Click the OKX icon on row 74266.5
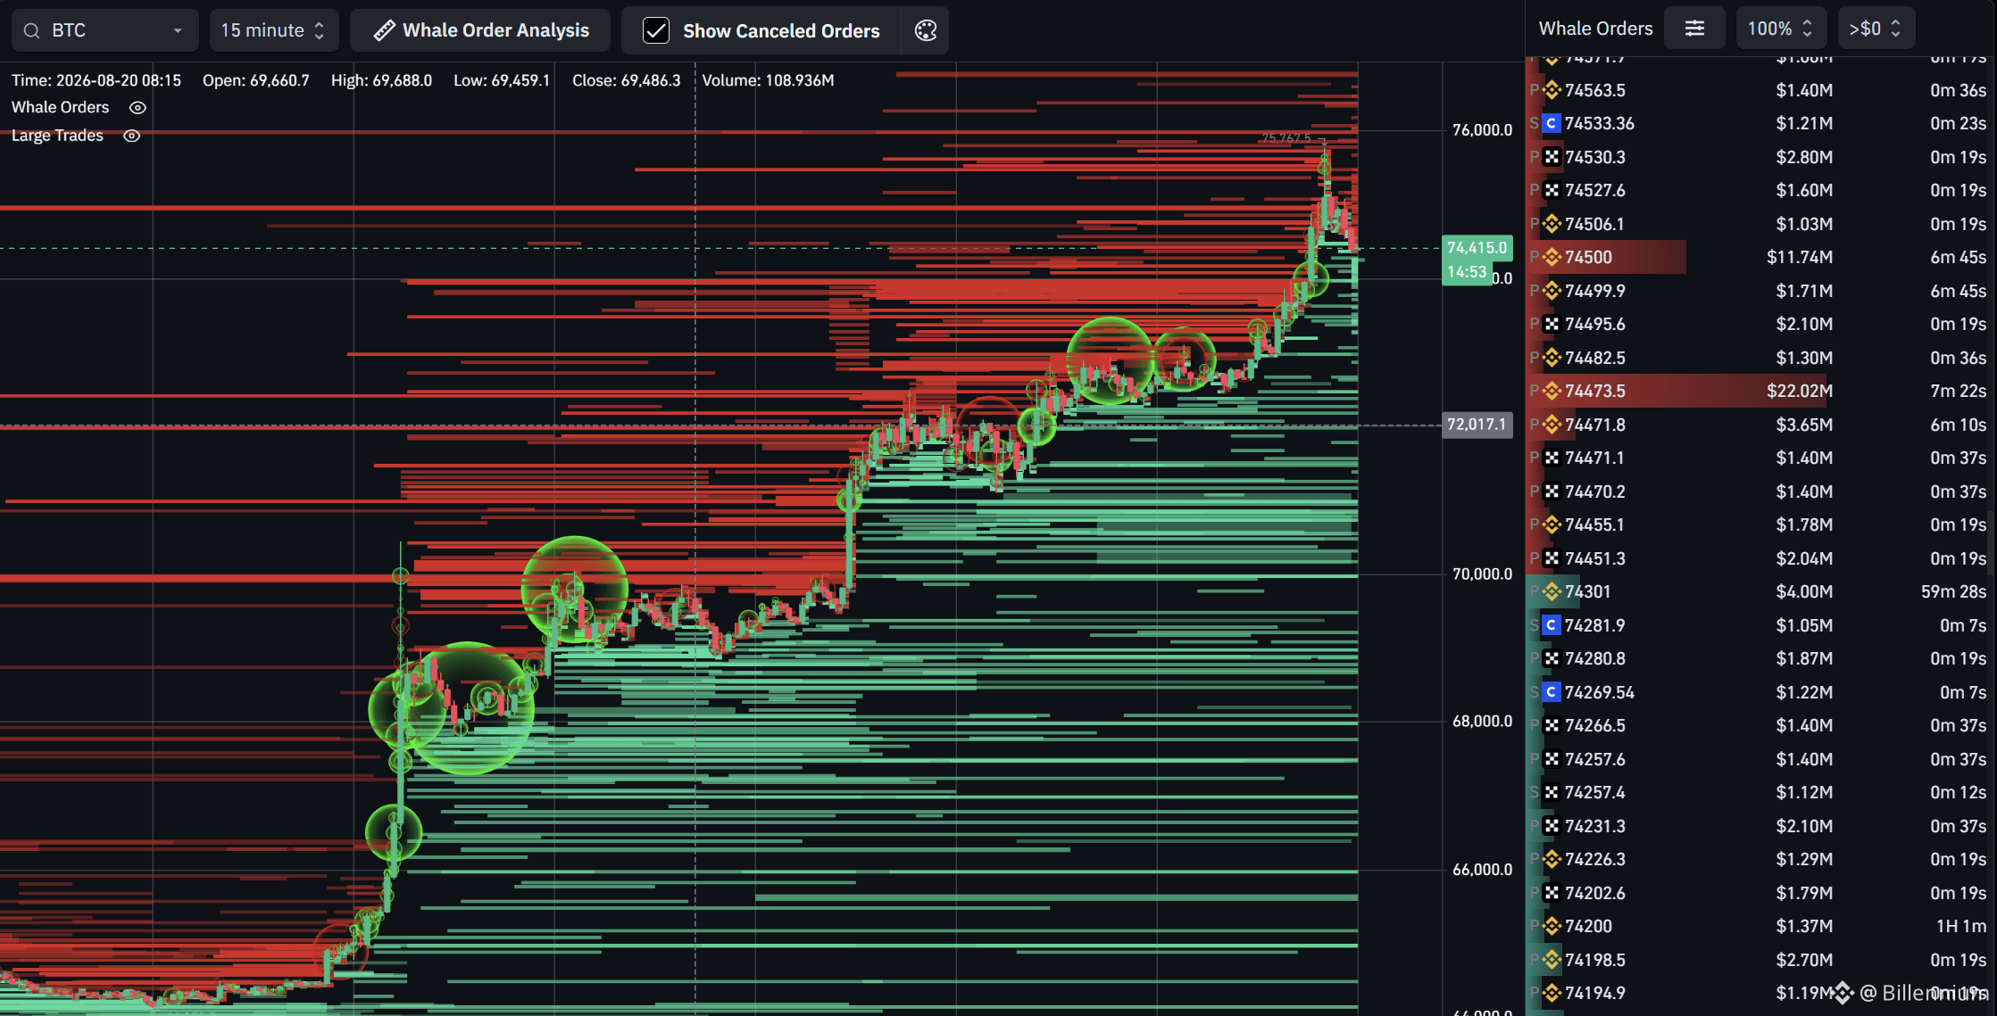The width and height of the screenshot is (1997, 1016). tap(1552, 725)
